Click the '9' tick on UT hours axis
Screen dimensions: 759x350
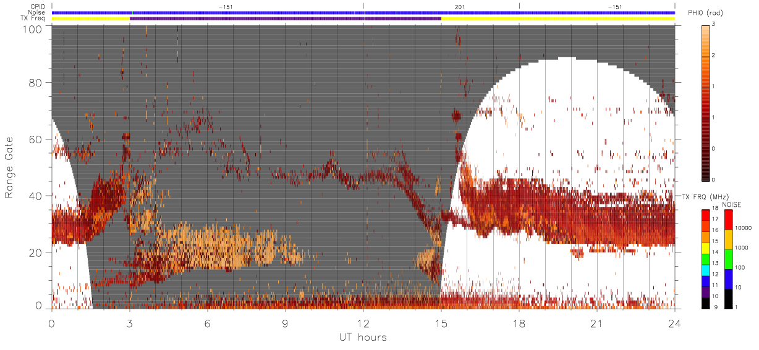click(286, 323)
